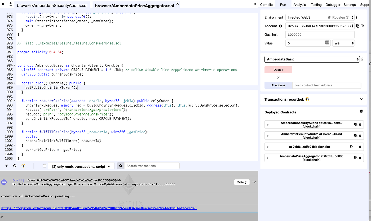Select the AmberdataPriceAggregator.sol editor tab
The width and height of the screenshot is (371, 221).
(x=134, y=5)
